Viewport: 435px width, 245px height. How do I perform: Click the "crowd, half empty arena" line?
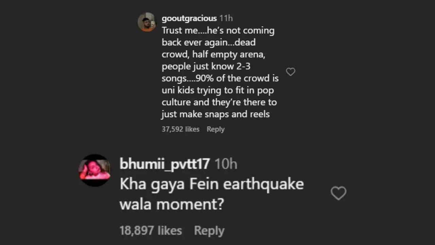coord(213,54)
